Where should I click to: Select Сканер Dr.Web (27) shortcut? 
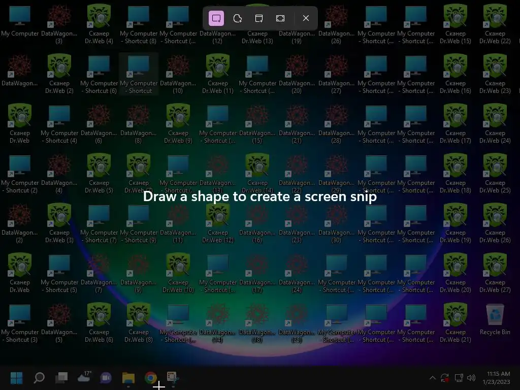tap(495, 273)
